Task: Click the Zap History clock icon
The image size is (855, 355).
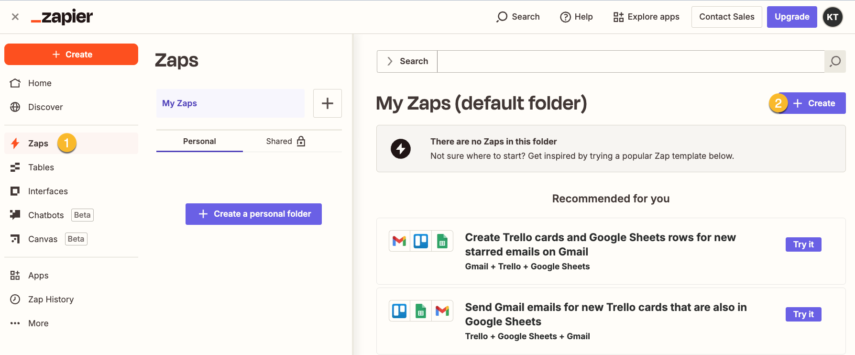Action: click(x=15, y=300)
